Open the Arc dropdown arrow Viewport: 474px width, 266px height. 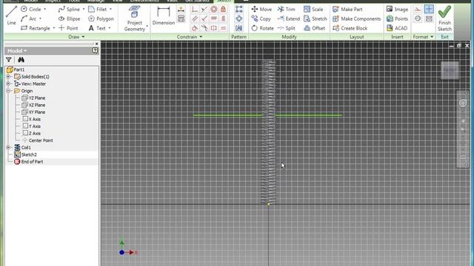(40, 18)
